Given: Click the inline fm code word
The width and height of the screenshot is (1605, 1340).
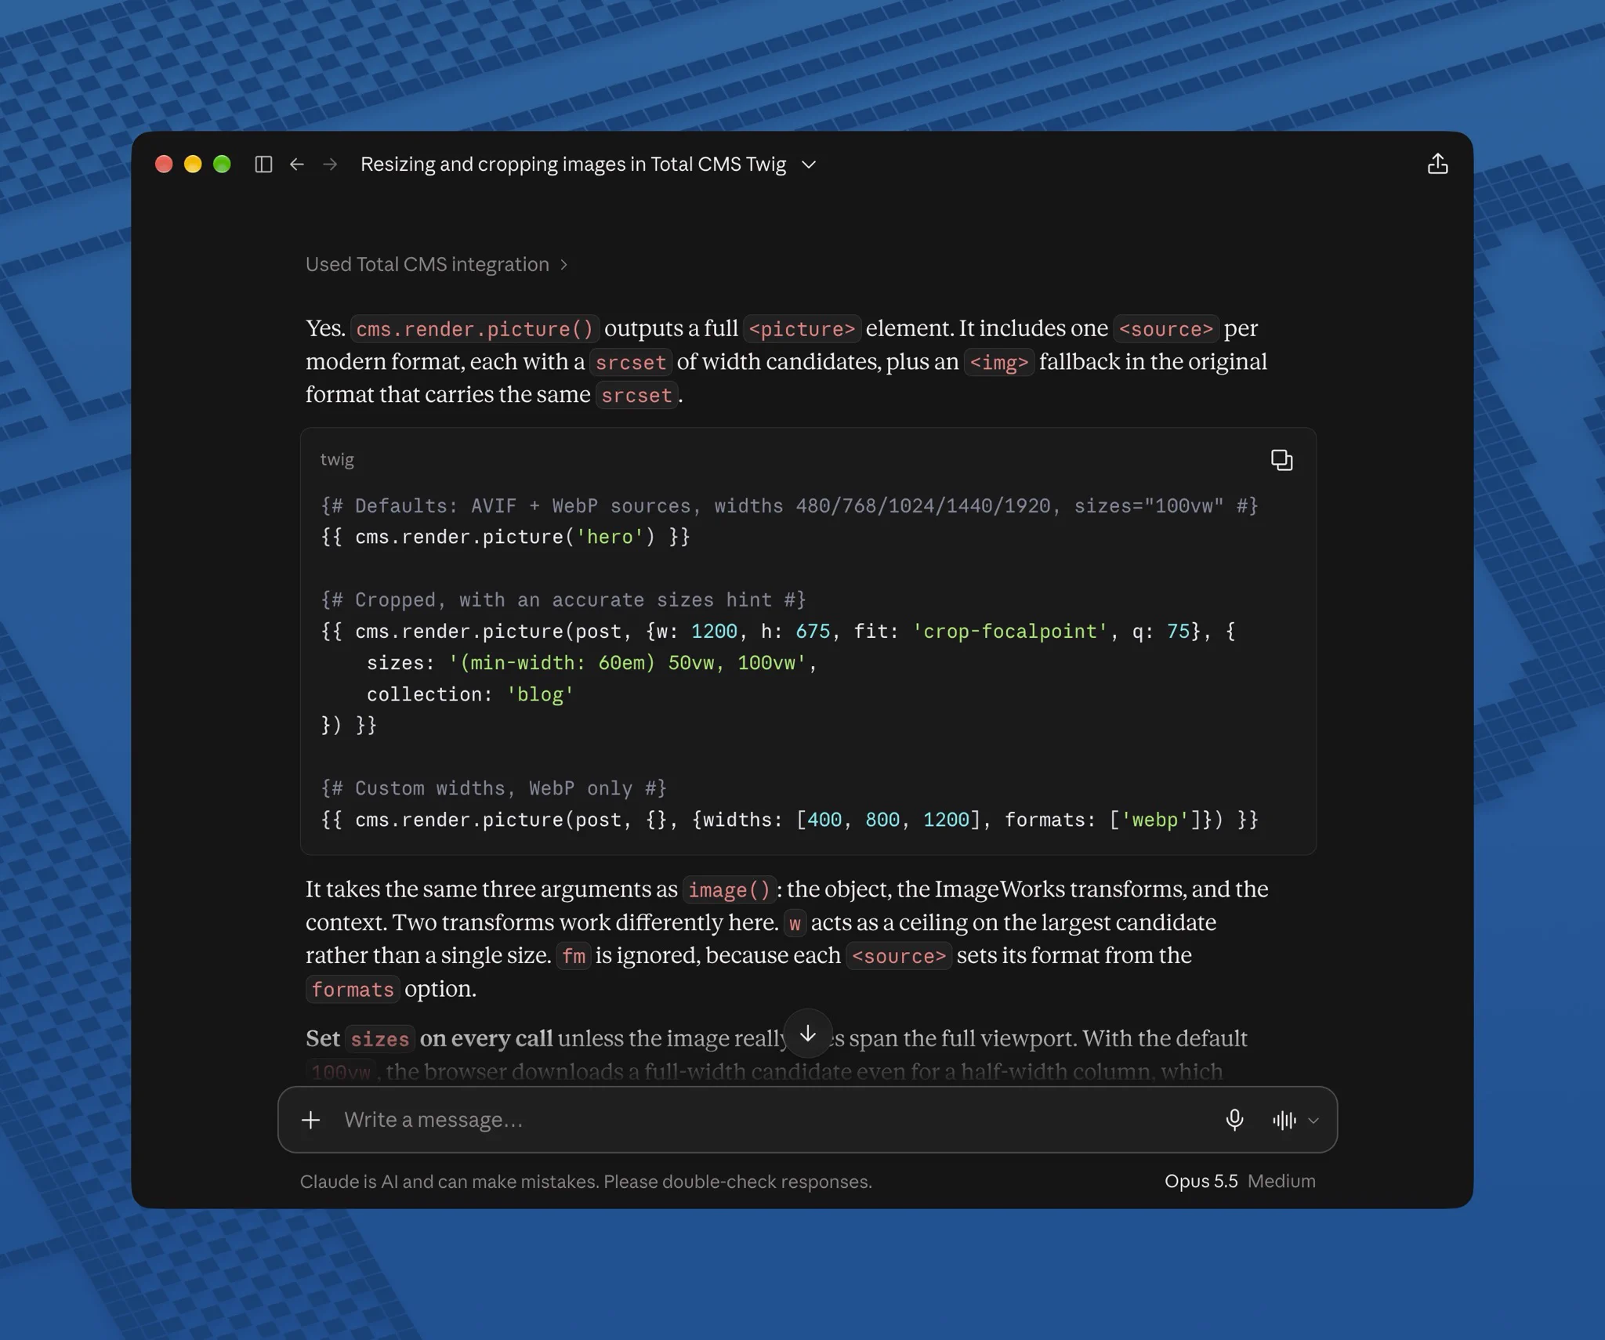Looking at the screenshot, I should [574, 956].
